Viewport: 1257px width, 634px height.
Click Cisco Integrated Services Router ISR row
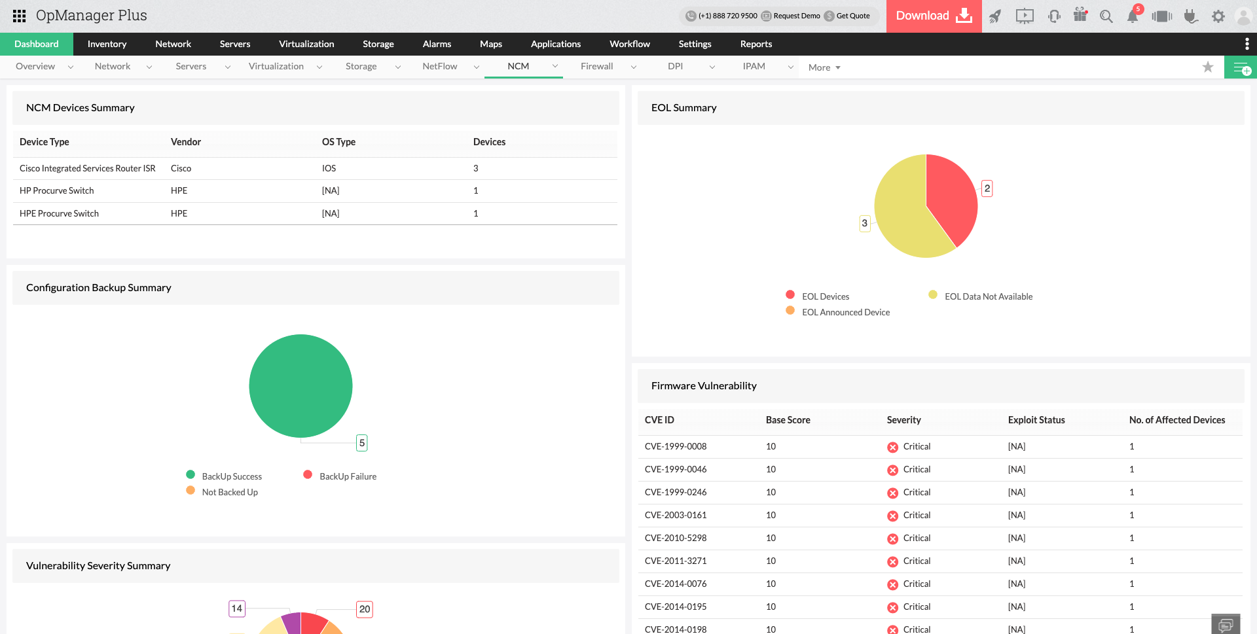point(315,168)
